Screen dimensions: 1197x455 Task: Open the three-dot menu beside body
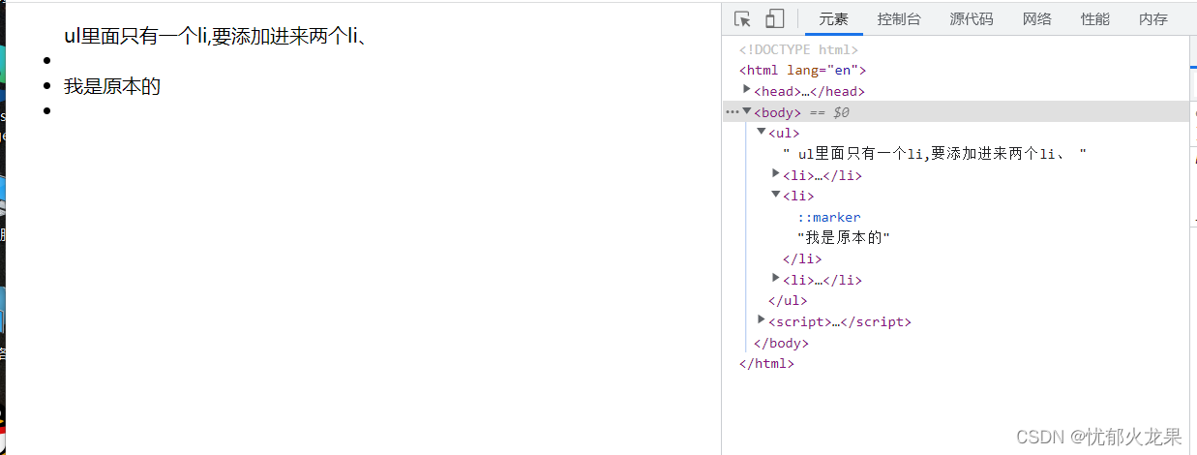(732, 112)
